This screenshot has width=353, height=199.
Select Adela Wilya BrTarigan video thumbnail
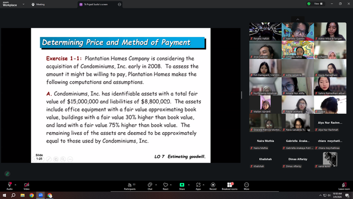click(x=330, y=32)
